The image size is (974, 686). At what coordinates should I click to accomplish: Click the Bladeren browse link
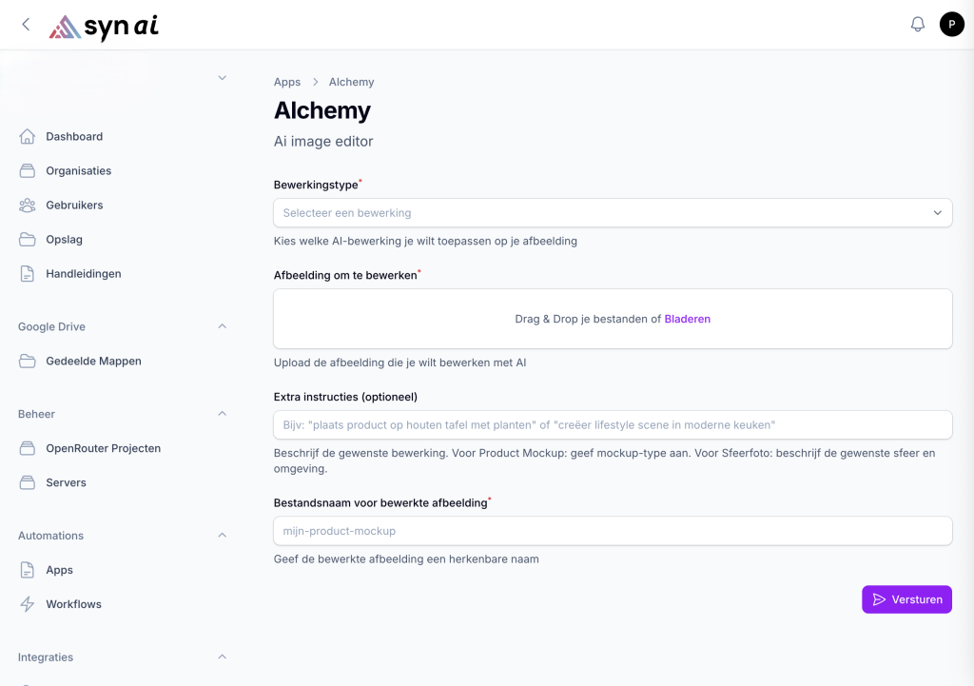(x=687, y=319)
